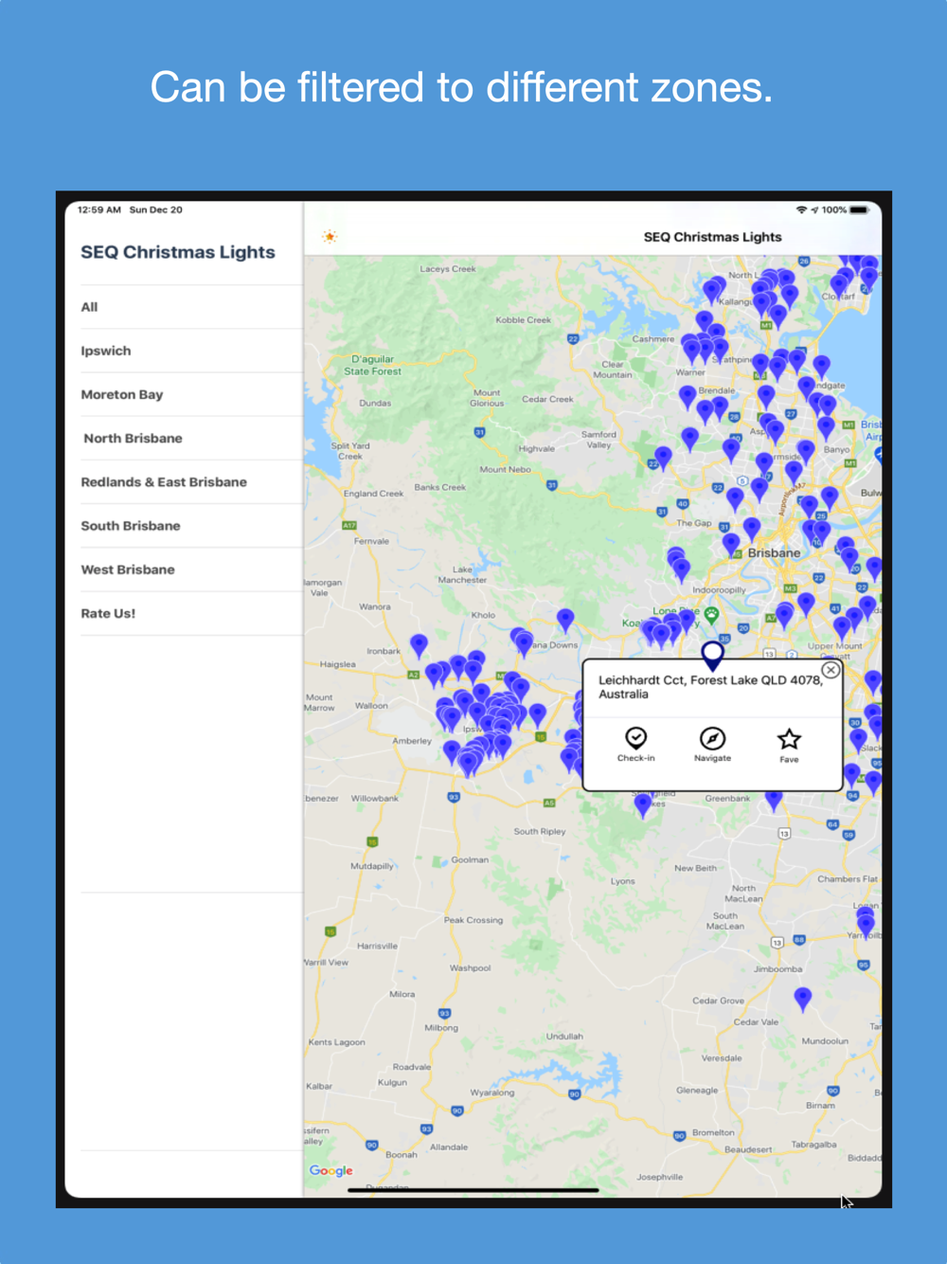The image size is (947, 1264).
Task: Tap the Peak Crossing map label
Action: (473, 920)
